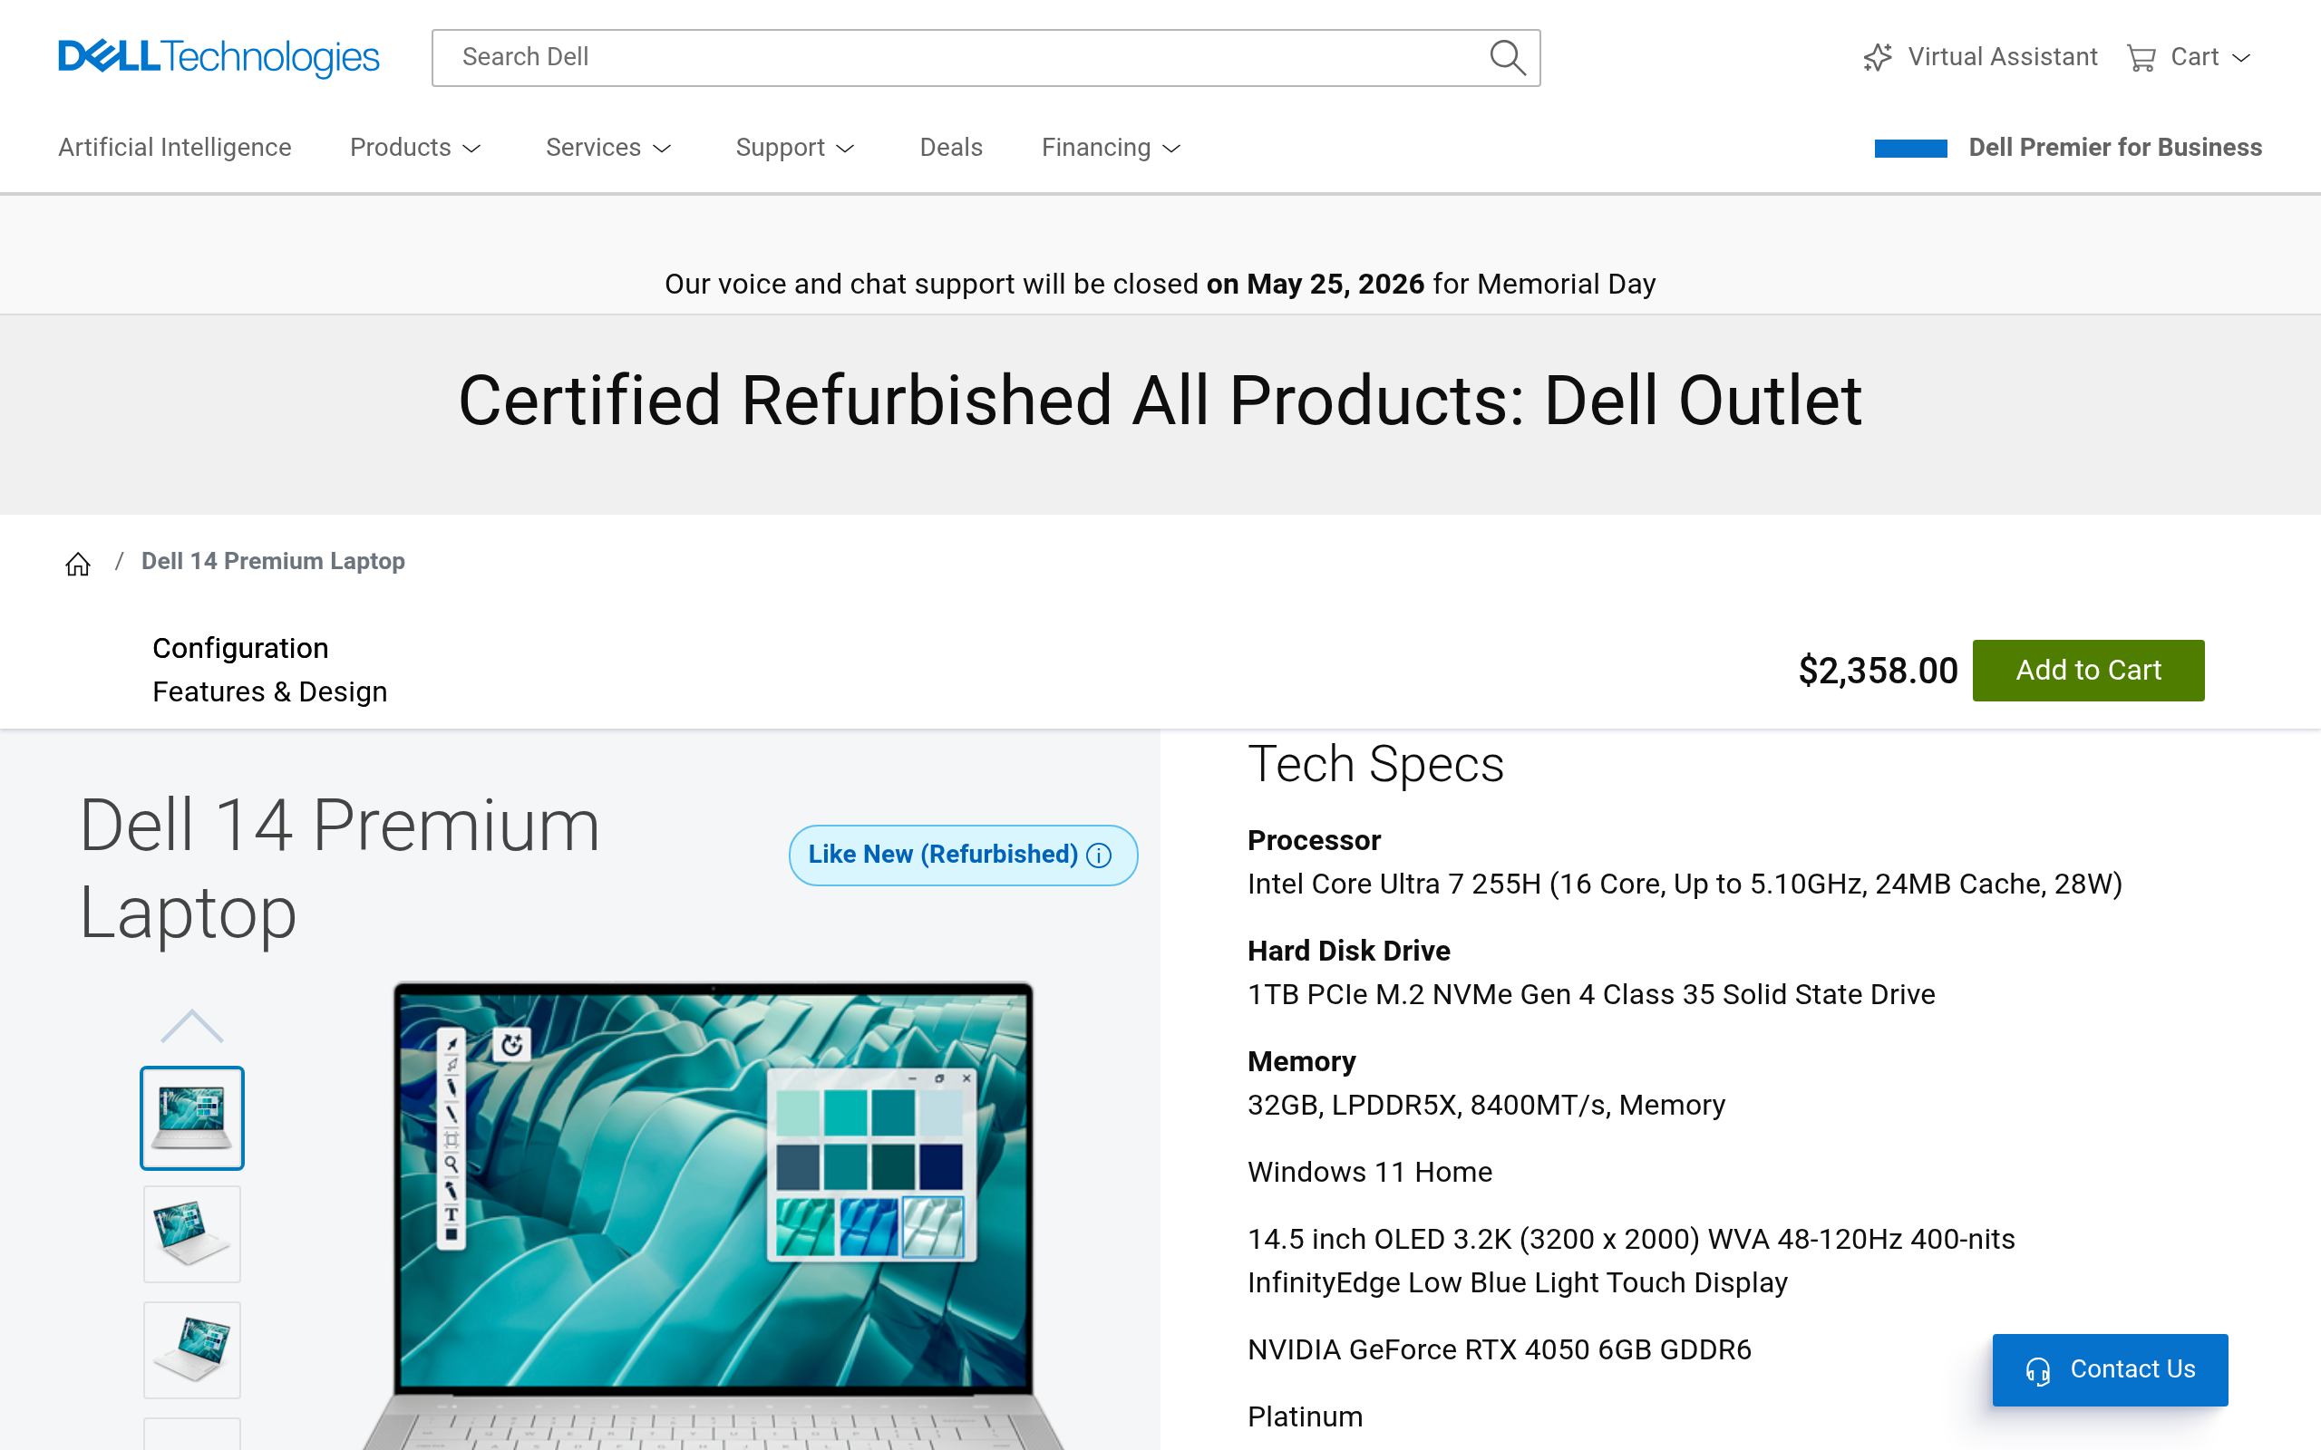The width and height of the screenshot is (2321, 1450).
Task: Go to the Deals page
Action: (x=951, y=148)
